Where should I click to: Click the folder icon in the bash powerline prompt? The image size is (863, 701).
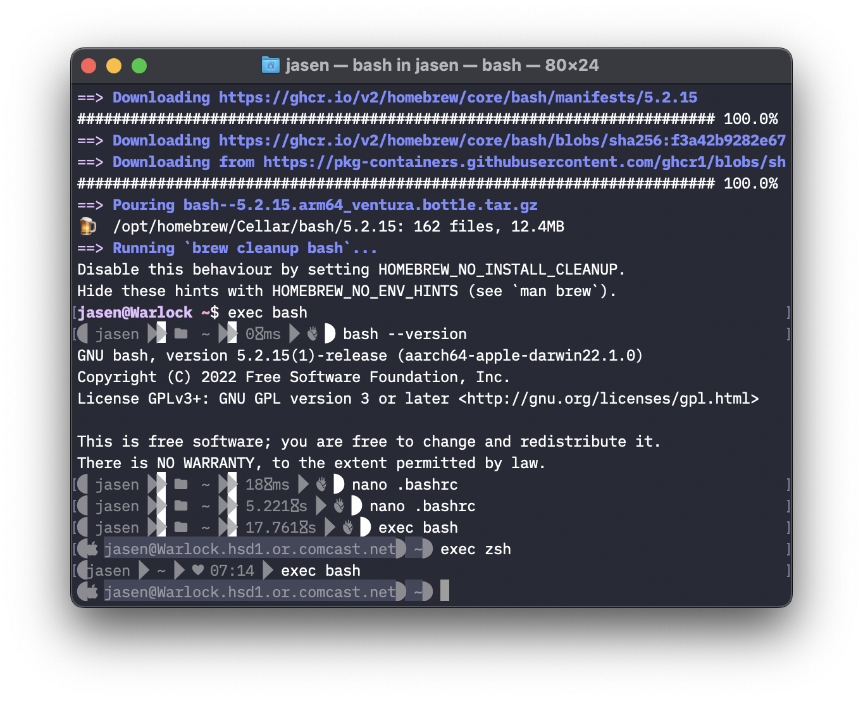(181, 334)
